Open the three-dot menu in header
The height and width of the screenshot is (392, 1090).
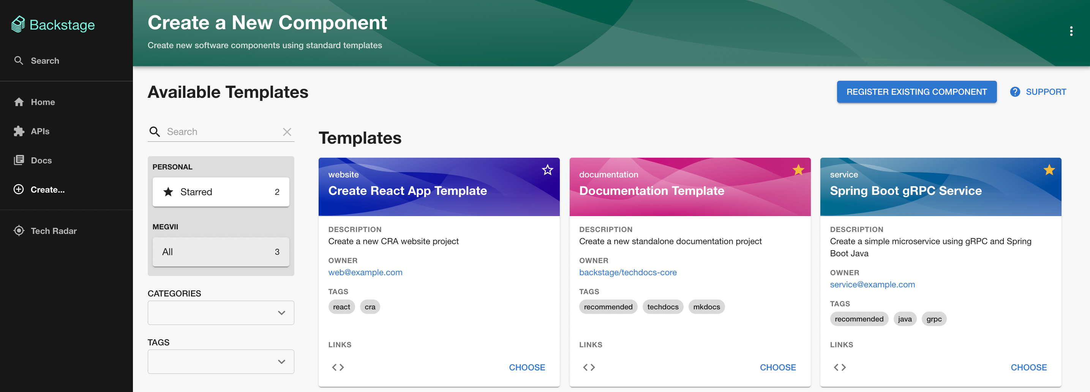click(1071, 31)
